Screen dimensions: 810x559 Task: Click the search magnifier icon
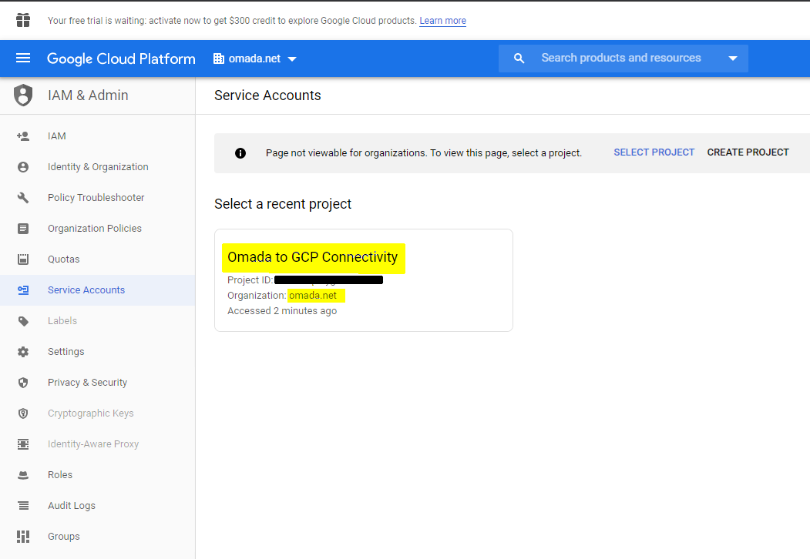tap(519, 59)
